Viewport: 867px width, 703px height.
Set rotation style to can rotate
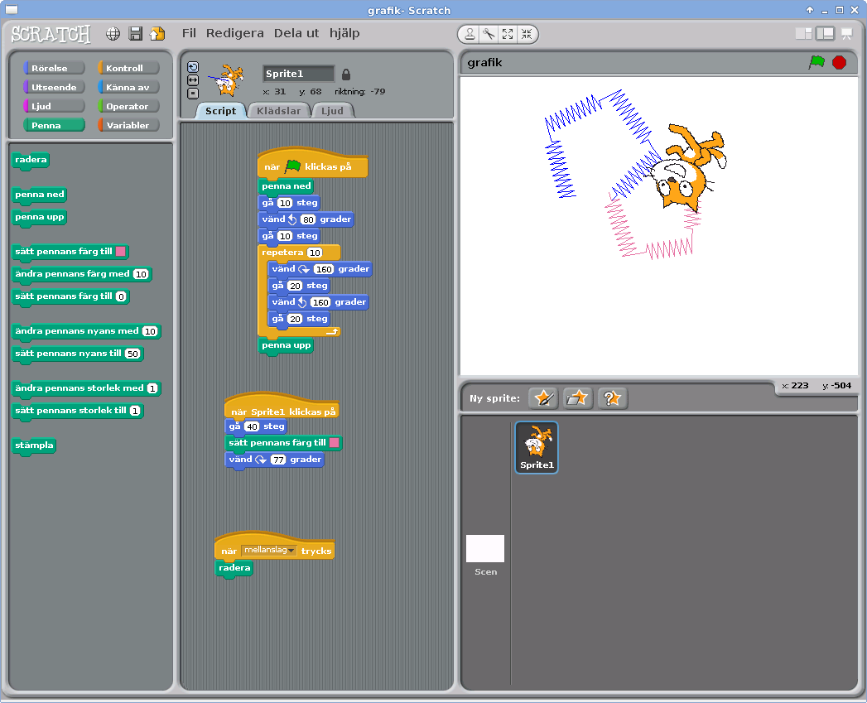coord(193,67)
